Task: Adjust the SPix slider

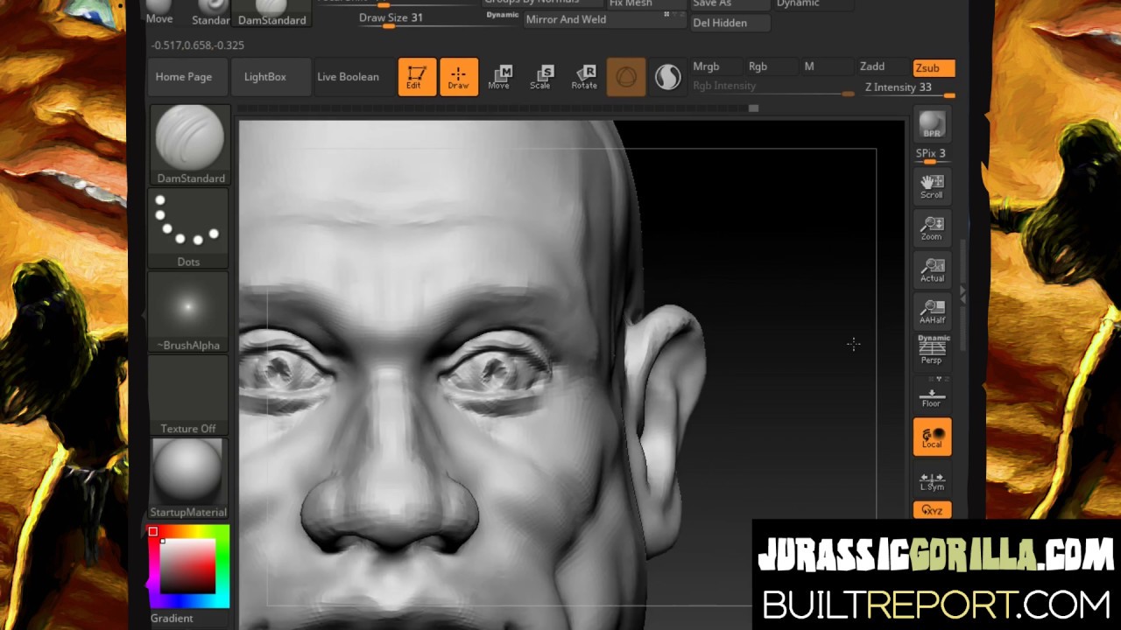Action: pyautogui.click(x=932, y=156)
